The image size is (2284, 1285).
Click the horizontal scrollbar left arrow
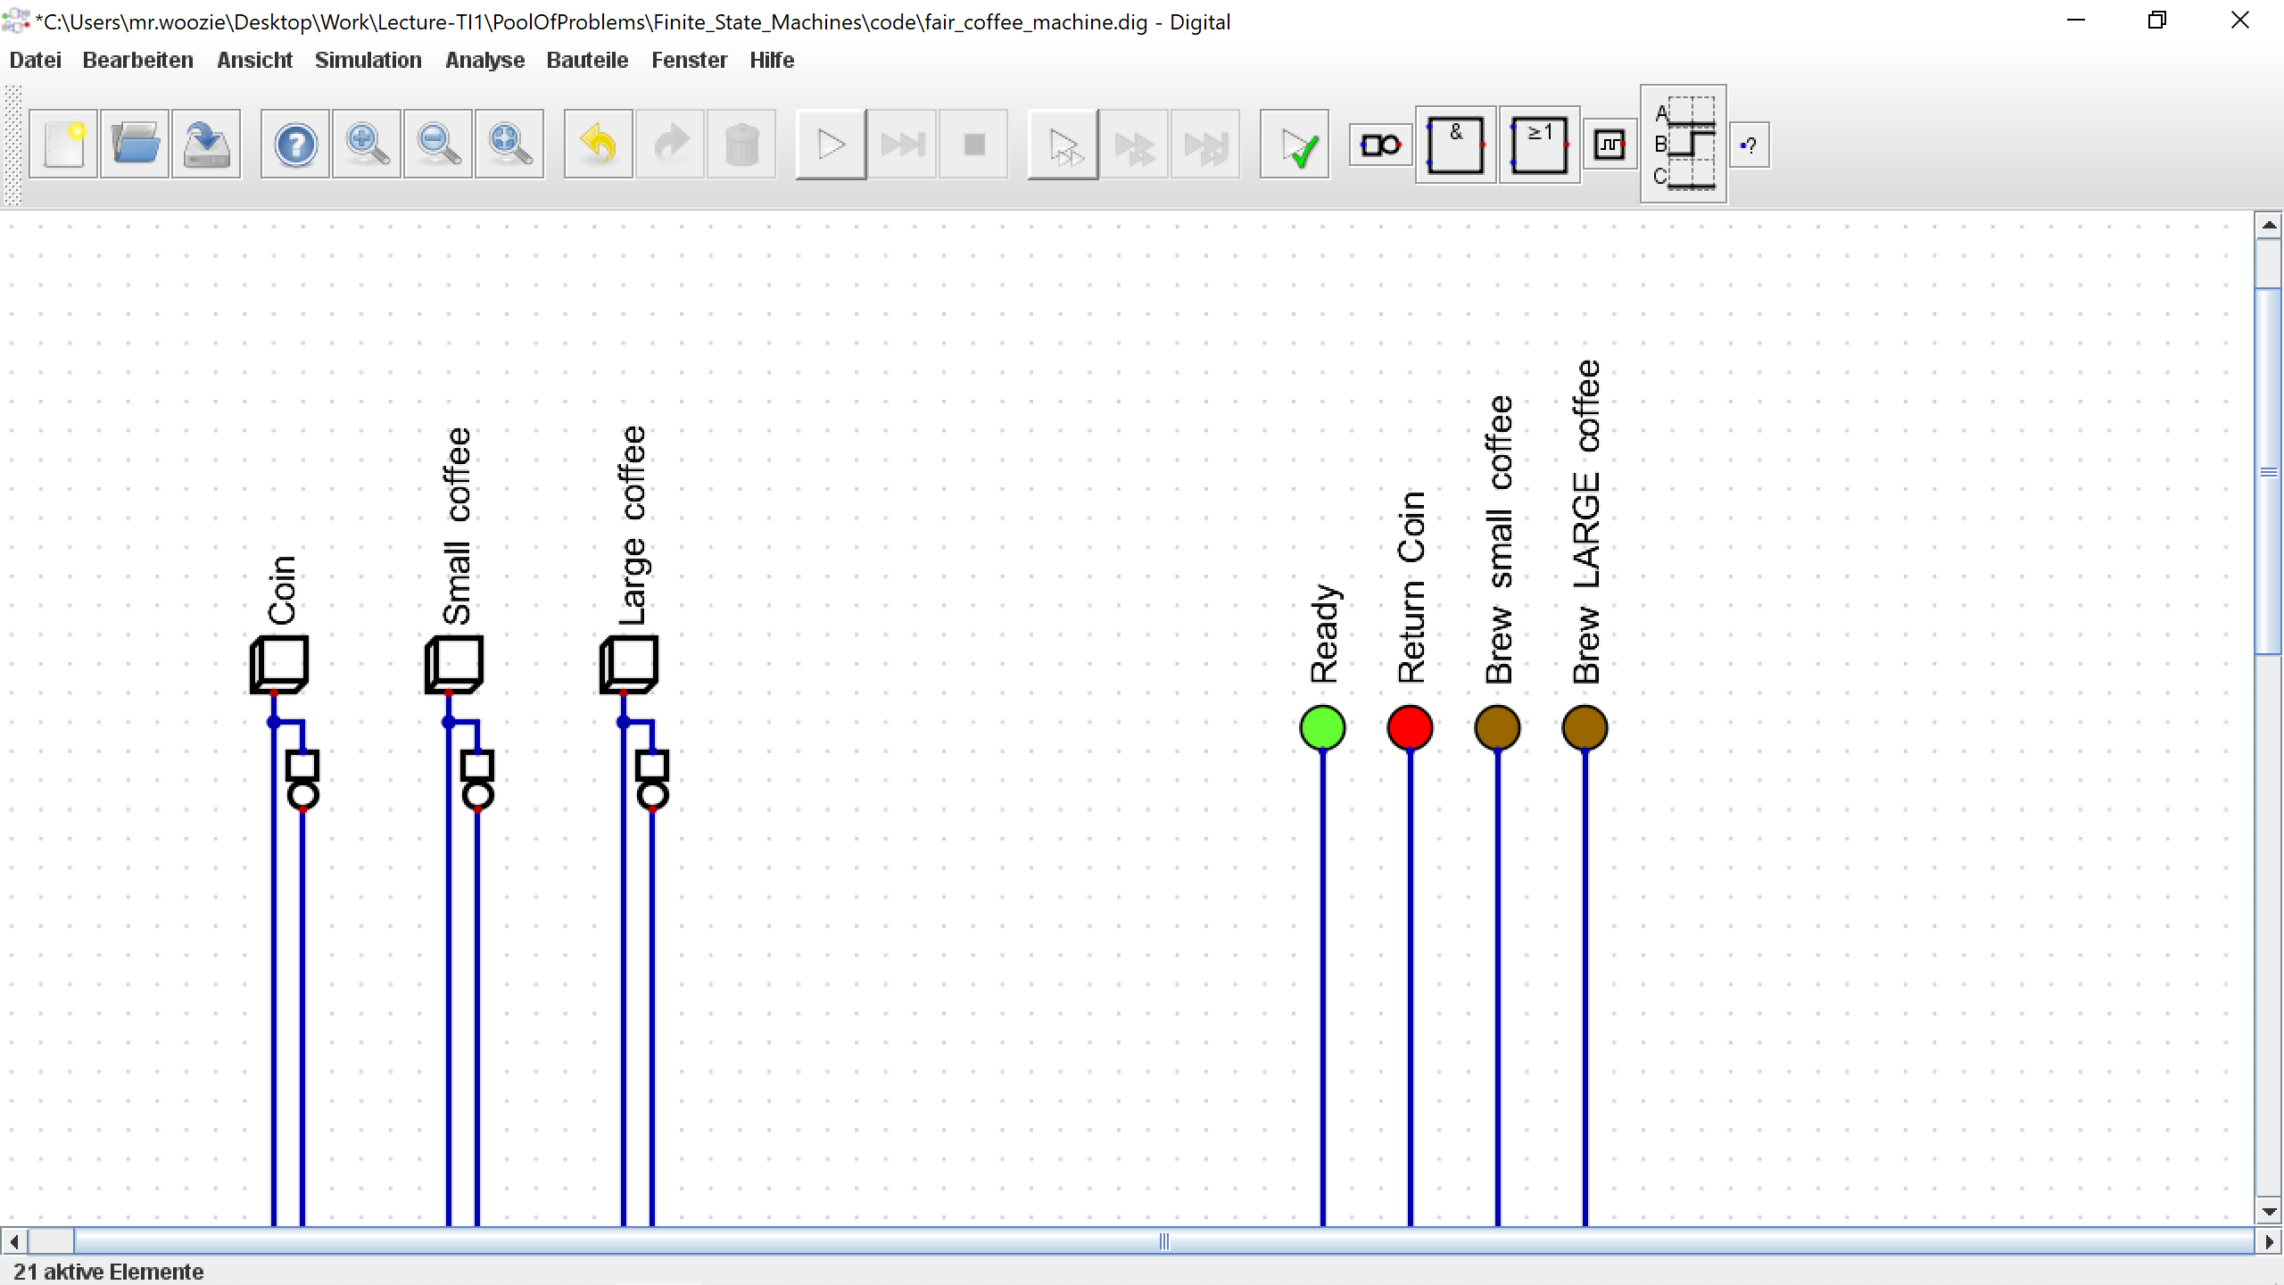[13, 1241]
